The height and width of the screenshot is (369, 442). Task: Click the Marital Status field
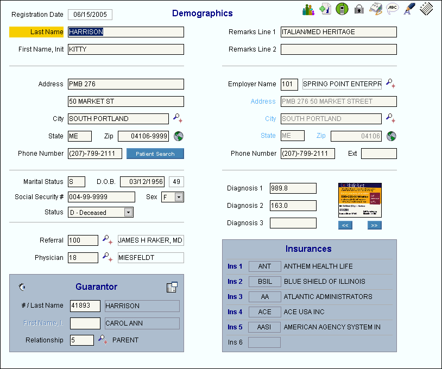point(77,182)
